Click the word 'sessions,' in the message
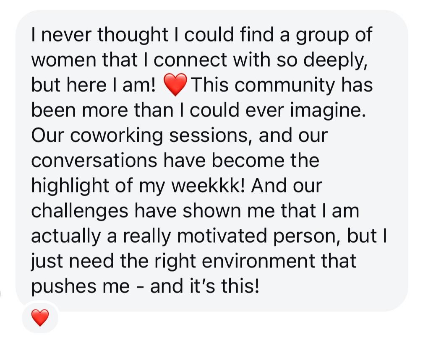The image size is (428, 345). click(211, 136)
